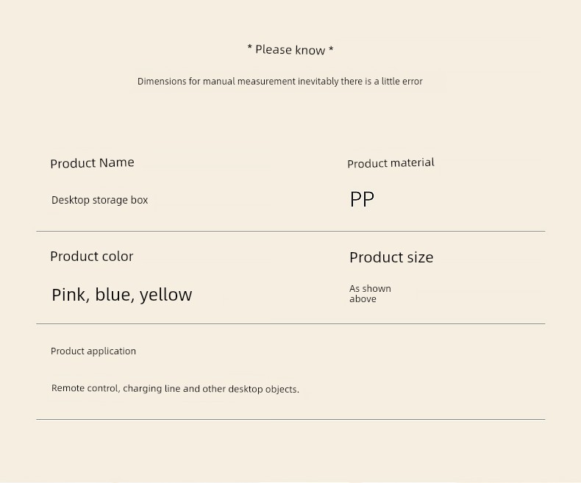Image resolution: width=581 pixels, height=483 pixels.
Task: Select the manual measurement disclaimer text
Action: coord(279,82)
